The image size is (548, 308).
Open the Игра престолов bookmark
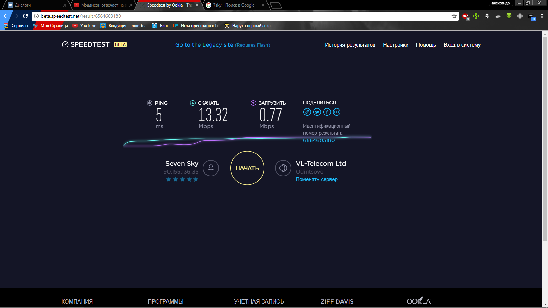196,26
